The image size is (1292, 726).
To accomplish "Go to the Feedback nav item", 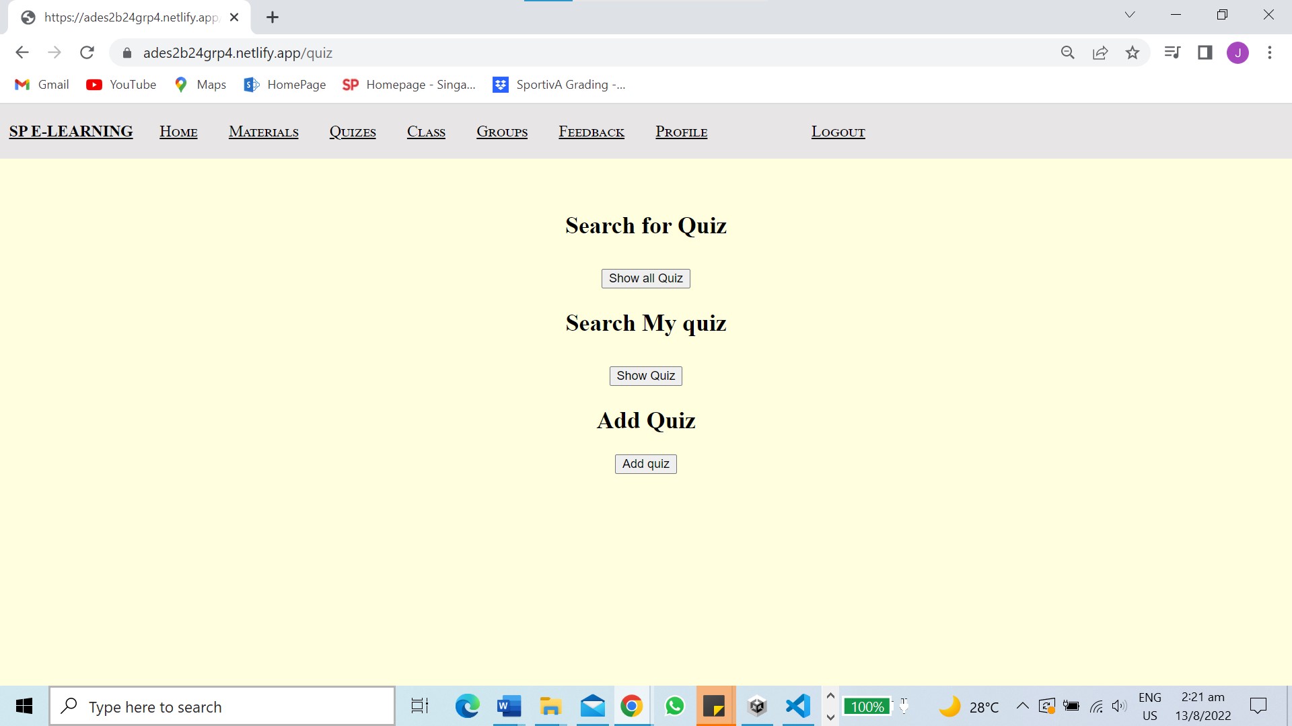I will click(591, 132).
